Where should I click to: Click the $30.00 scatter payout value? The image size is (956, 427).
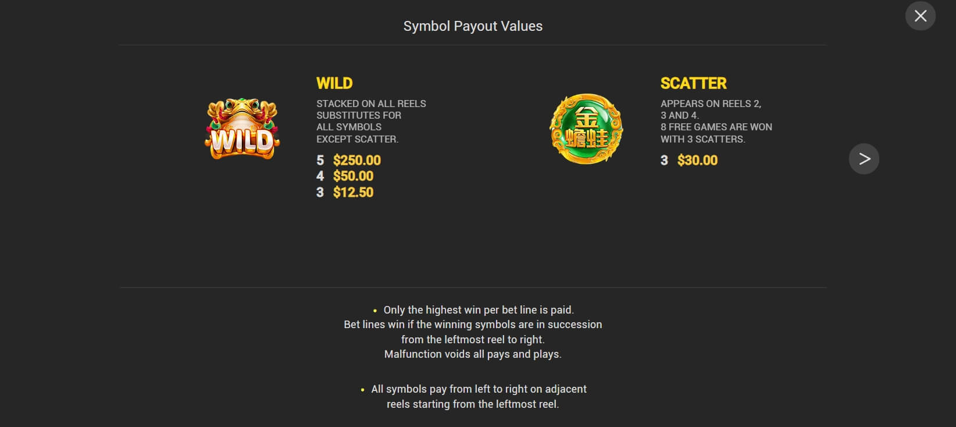697,160
